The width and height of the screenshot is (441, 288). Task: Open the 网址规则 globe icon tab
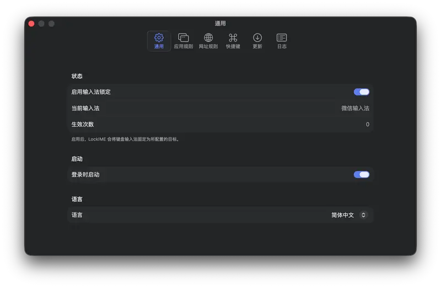208,41
